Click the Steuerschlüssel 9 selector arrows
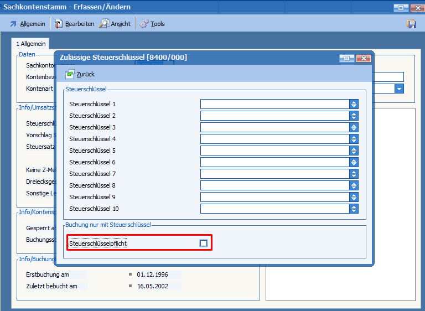425x311 pixels. point(354,197)
